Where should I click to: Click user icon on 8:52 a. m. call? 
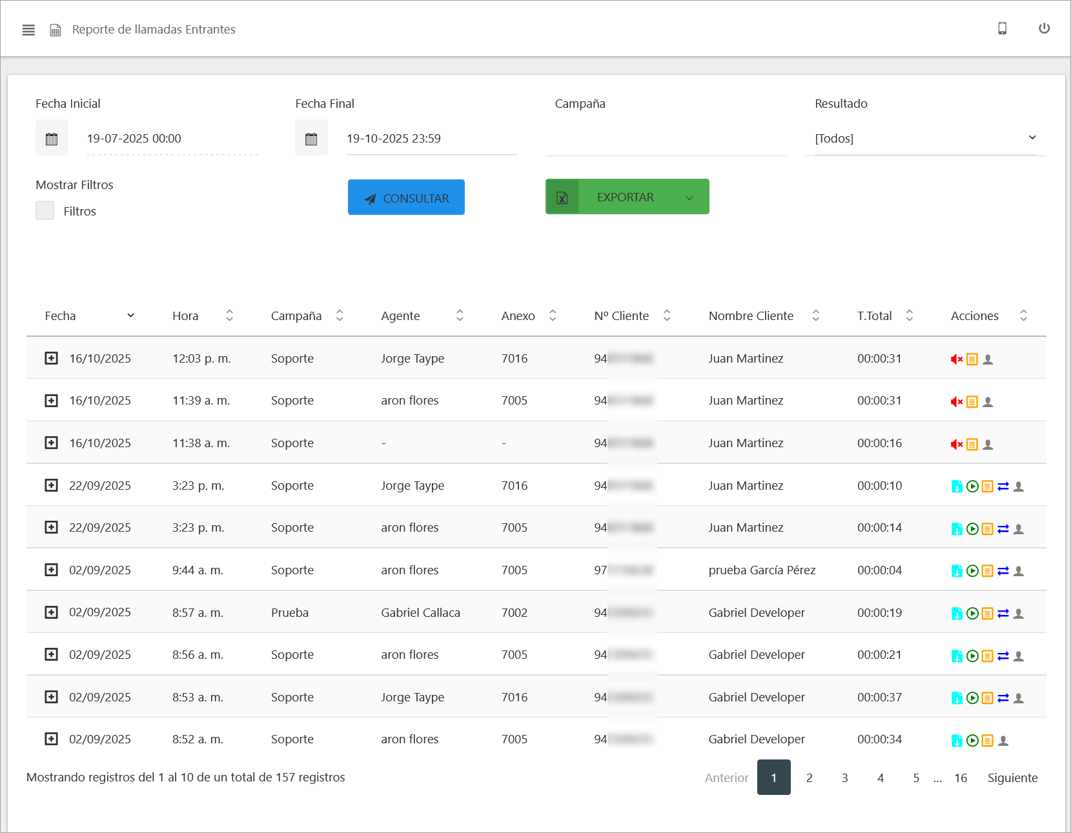pyautogui.click(x=1003, y=741)
